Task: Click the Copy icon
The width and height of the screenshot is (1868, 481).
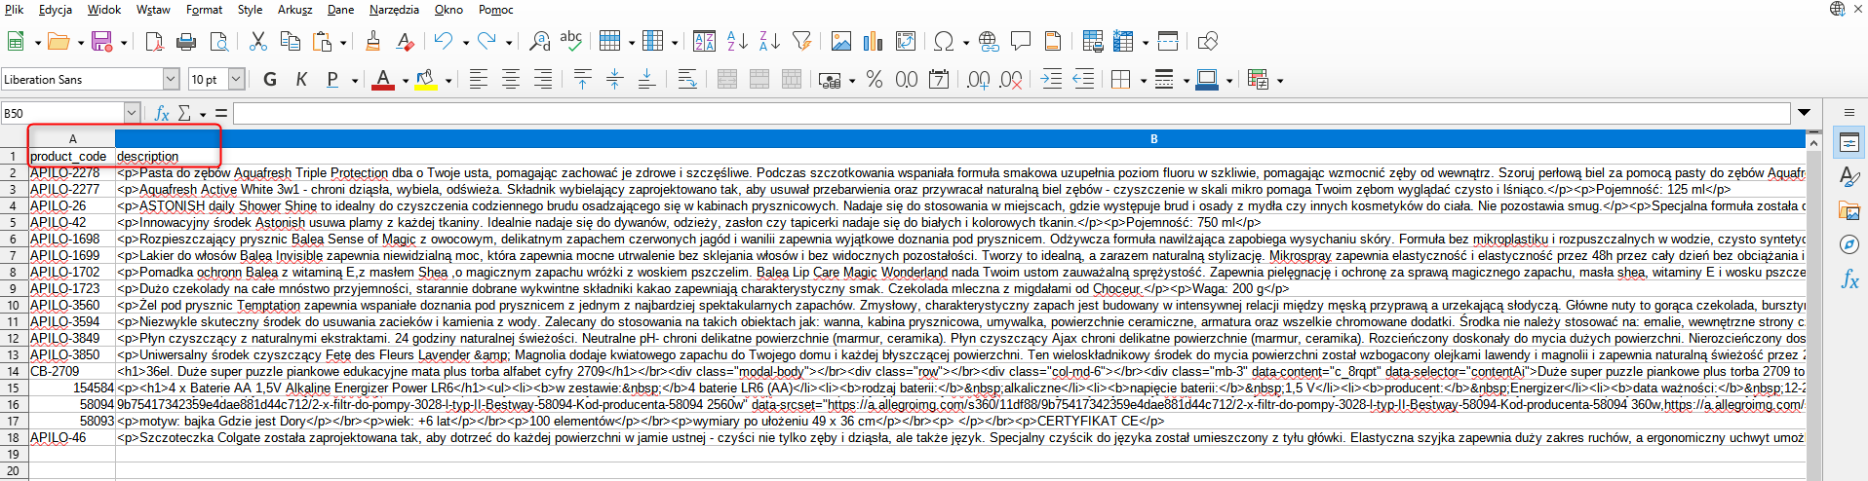Action: point(291,41)
